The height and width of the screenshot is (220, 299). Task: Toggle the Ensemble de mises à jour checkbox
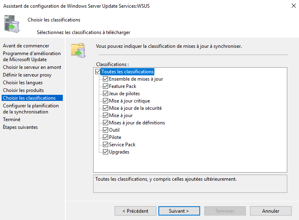point(105,79)
